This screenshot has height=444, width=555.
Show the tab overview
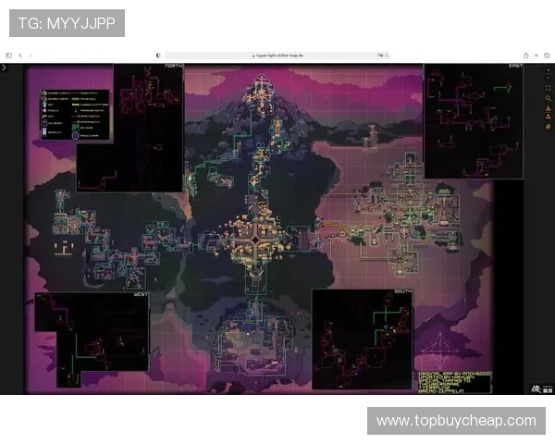click(x=547, y=55)
